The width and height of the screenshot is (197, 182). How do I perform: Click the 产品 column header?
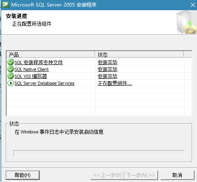51,54
